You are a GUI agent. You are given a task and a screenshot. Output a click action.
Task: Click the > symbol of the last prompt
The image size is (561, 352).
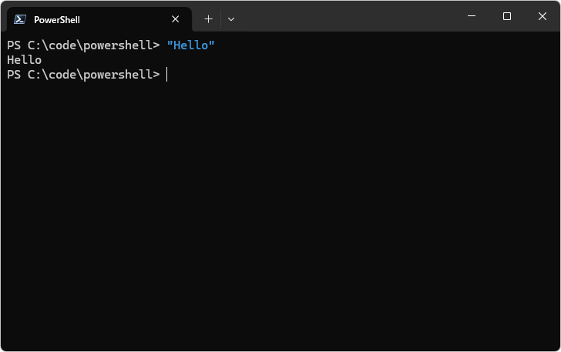(x=156, y=75)
